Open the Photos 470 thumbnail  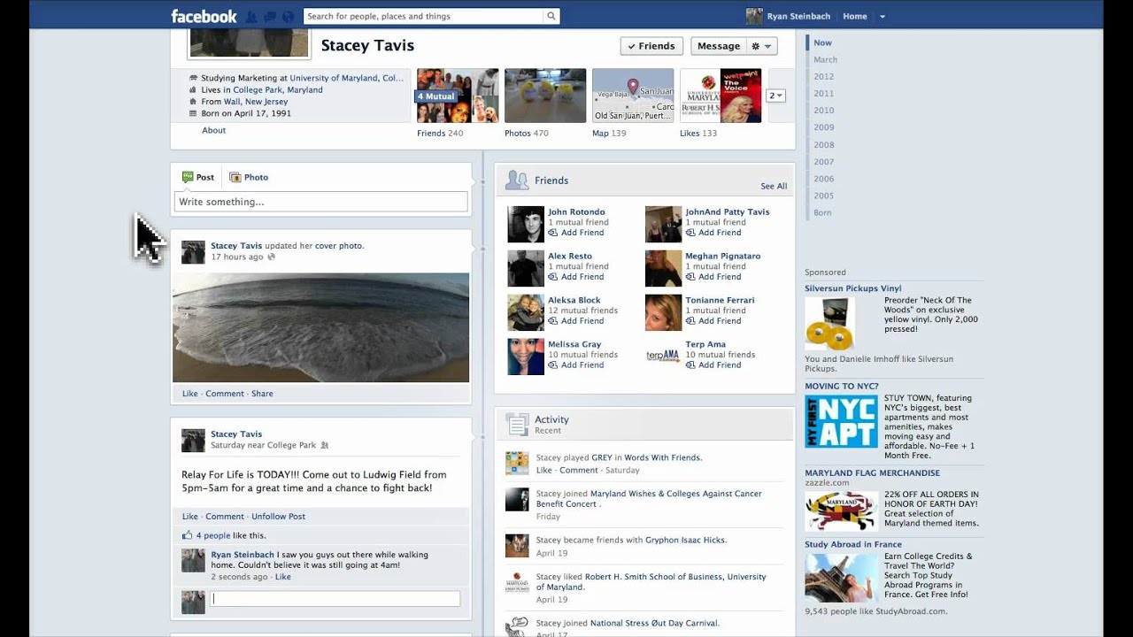point(545,96)
